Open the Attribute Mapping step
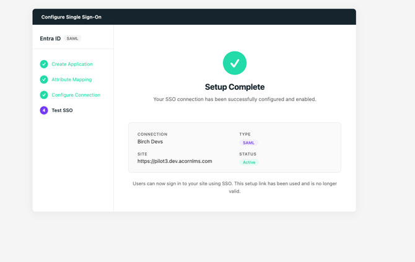415x262 pixels. point(71,79)
